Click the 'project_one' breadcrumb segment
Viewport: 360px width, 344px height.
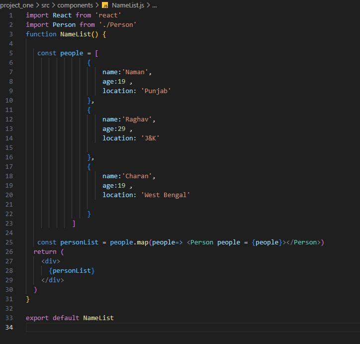pyautogui.click(x=17, y=5)
